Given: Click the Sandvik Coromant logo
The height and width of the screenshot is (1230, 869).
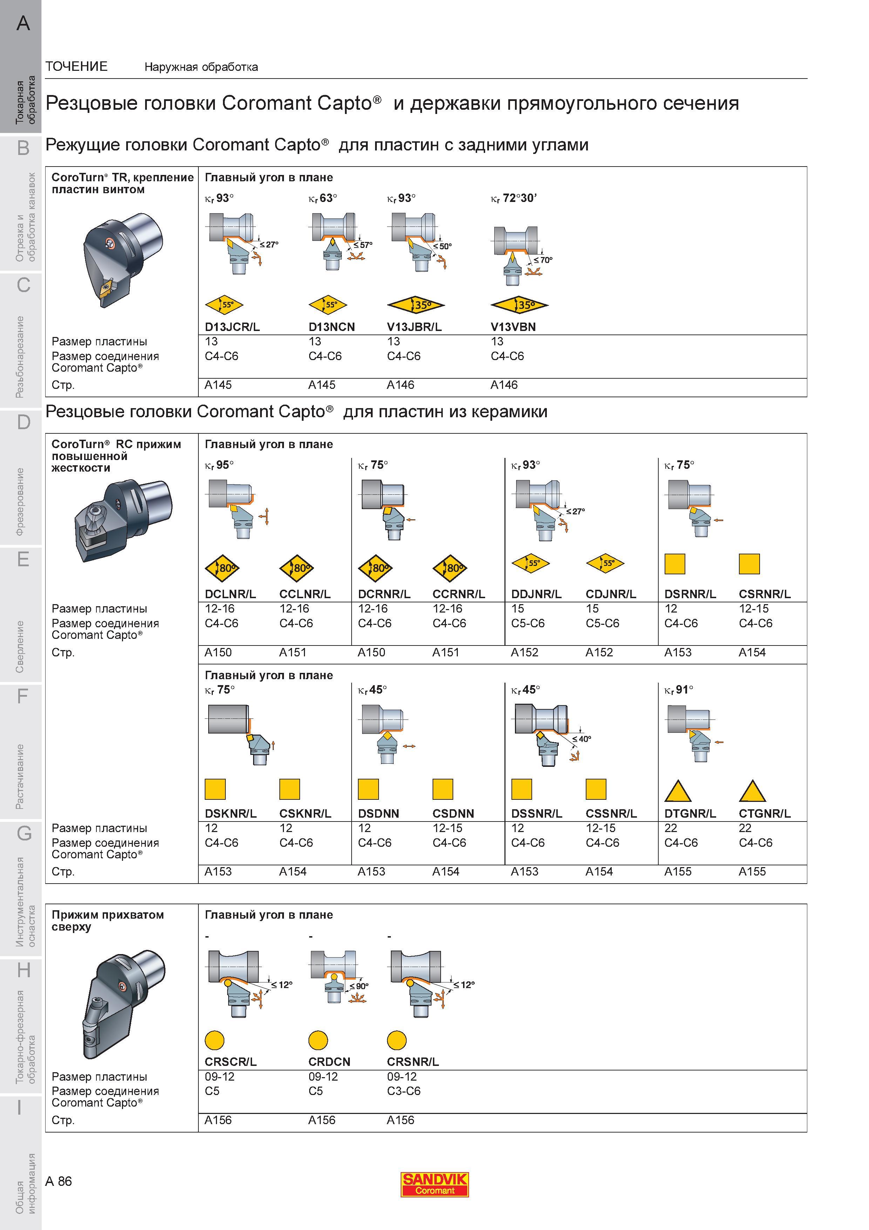Looking at the screenshot, I should click(435, 1184).
